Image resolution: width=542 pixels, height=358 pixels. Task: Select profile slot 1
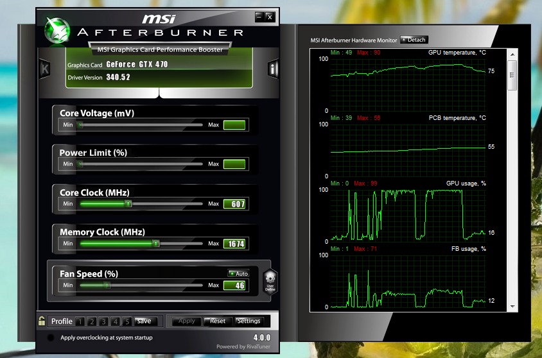tap(80, 321)
